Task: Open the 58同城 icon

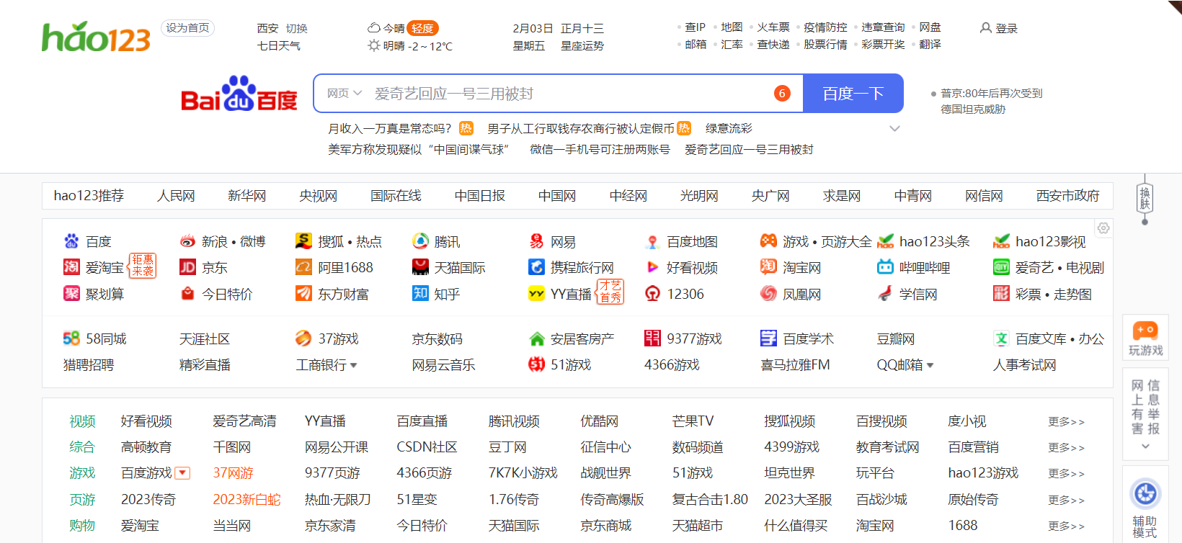Action: coord(71,338)
